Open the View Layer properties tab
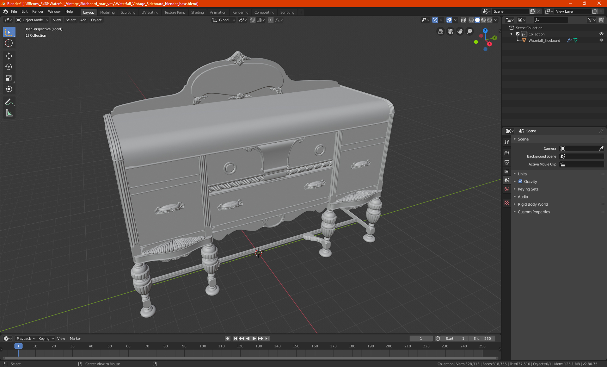 [x=507, y=171]
